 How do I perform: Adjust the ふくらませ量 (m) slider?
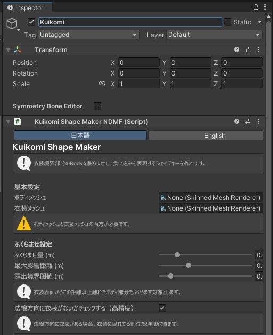coord(205,255)
